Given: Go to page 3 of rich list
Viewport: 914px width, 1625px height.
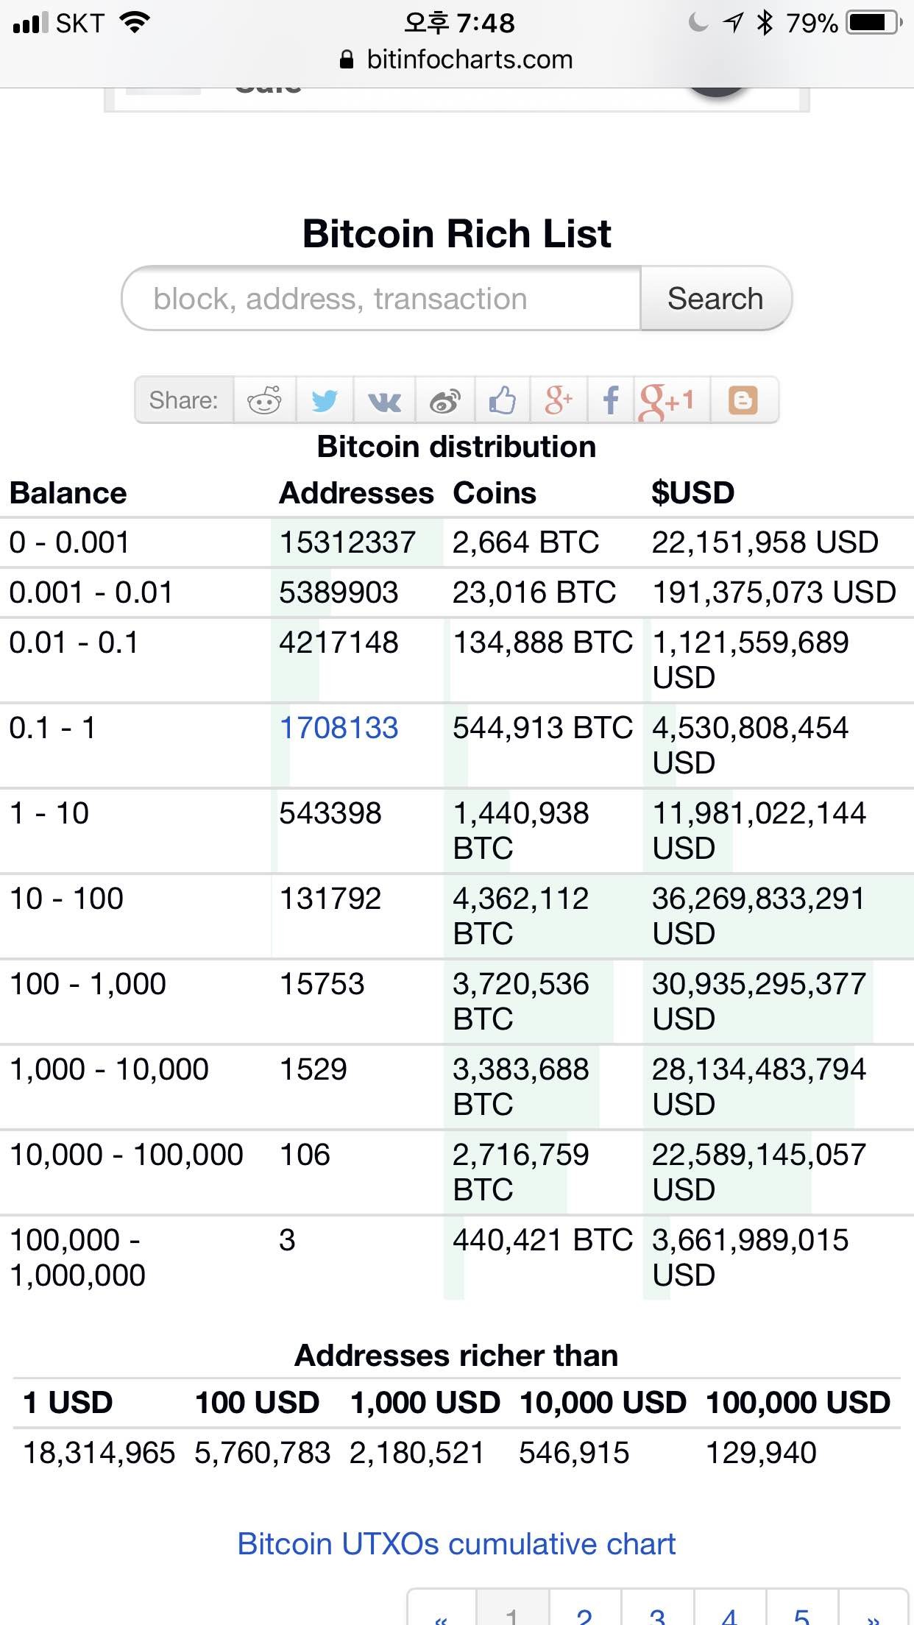Looking at the screenshot, I should [657, 1612].
